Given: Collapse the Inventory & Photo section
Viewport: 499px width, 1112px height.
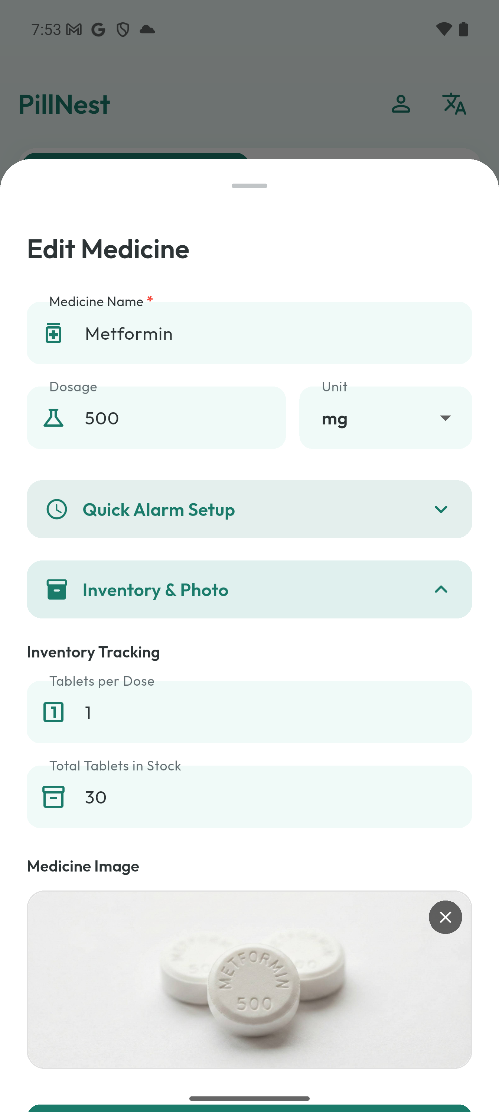Looking at the screenshot, I should [x=441, y=589].
